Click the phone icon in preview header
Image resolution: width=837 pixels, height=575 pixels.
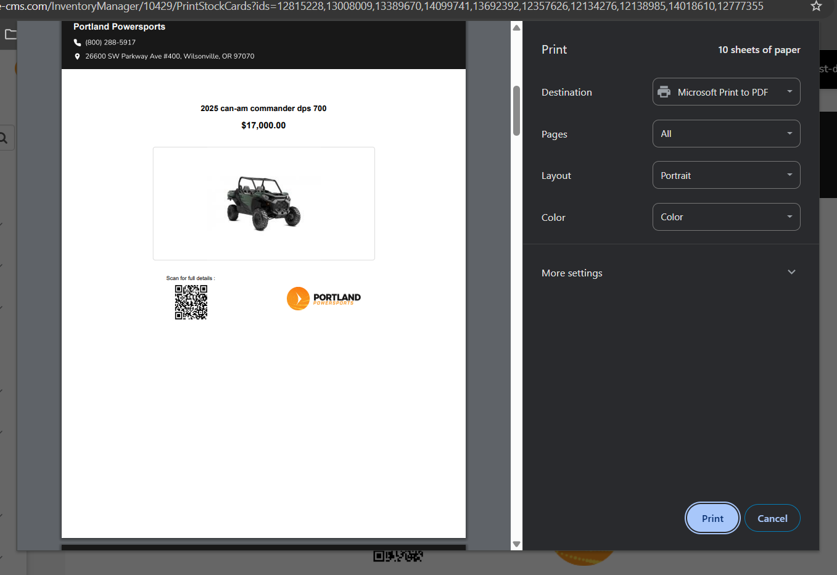point(77,43)
